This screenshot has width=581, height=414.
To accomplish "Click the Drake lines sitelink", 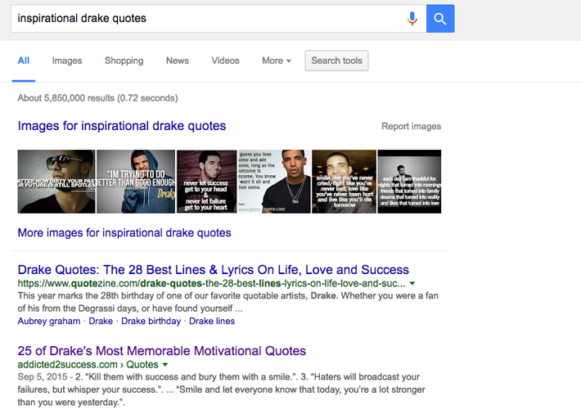I will [x=212, y=321].
